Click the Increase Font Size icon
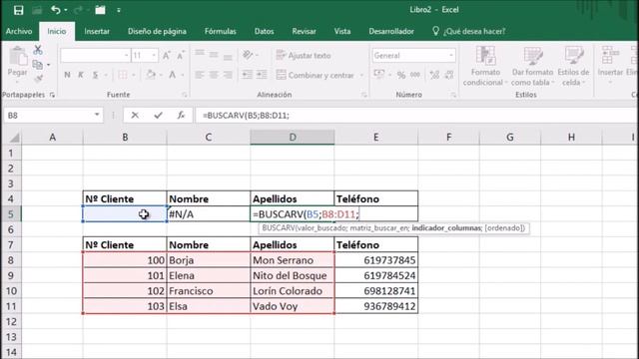The image size is (639, 359). tap(167, 56)
